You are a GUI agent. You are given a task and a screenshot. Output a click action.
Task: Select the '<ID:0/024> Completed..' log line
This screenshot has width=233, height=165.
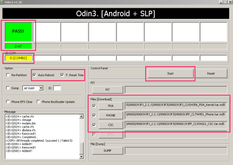[x=22, y=137]
